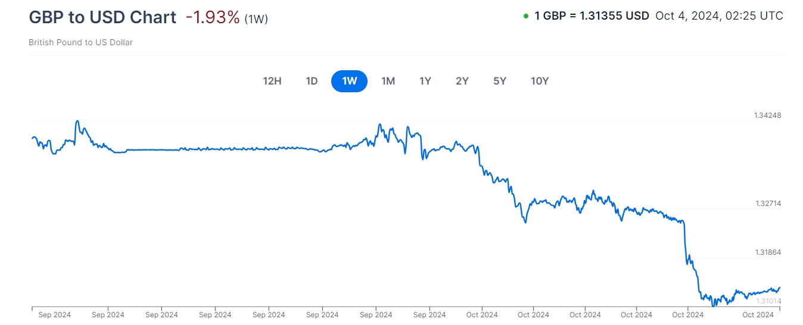
Task: Click the GBP to USD Chart heading
Action: click(102, 17)
